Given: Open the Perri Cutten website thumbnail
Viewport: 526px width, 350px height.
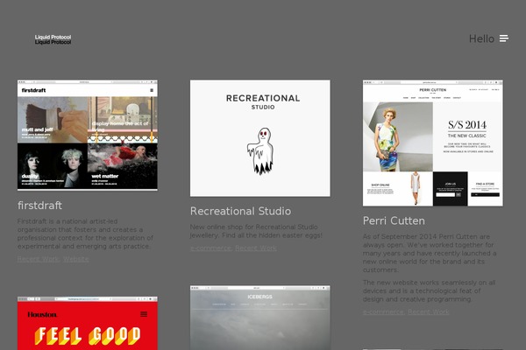Looking at the screenshot, I should click(x=433, y=143).
